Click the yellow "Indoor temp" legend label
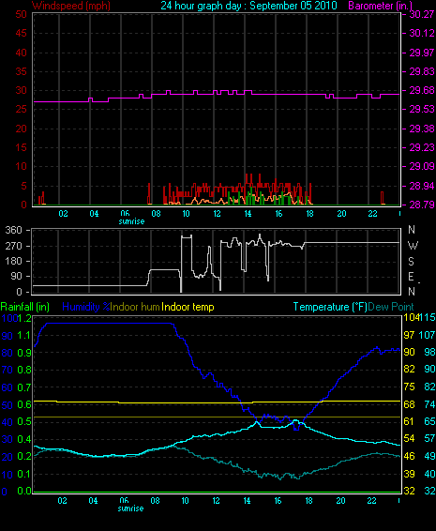The height and width of the screenshot is (531, 436). [x=188, y=307]
